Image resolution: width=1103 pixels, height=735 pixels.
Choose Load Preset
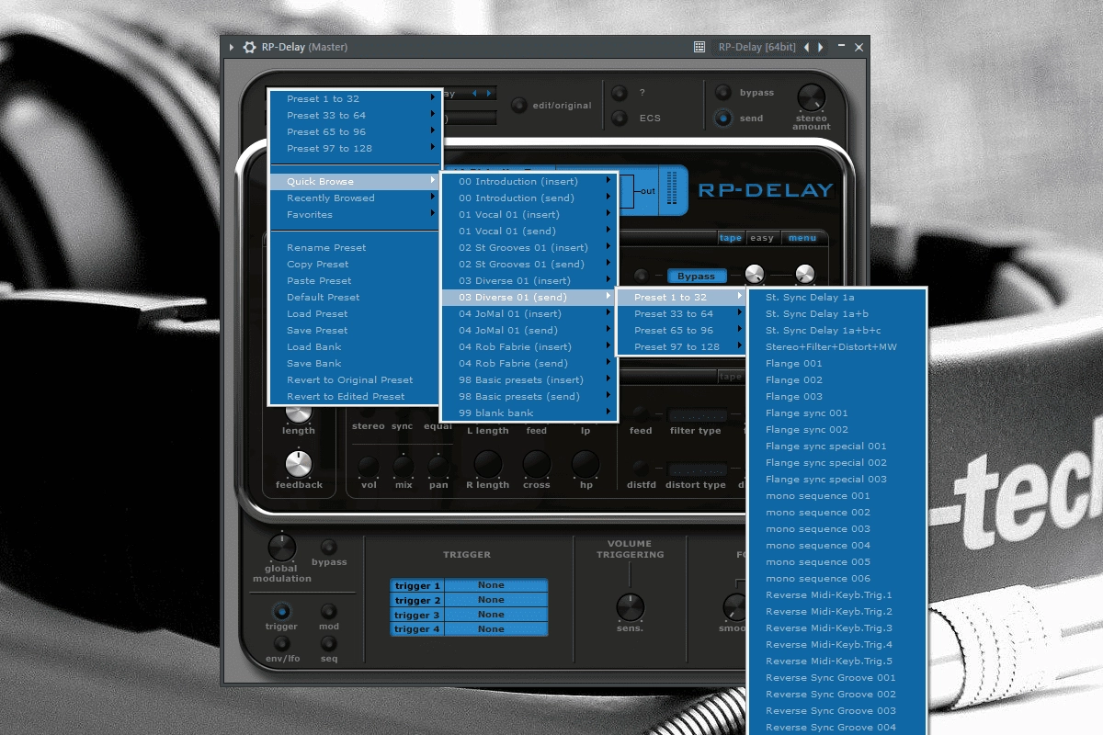click(355, 313)
